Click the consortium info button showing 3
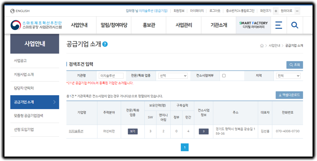 click(204, 131)
